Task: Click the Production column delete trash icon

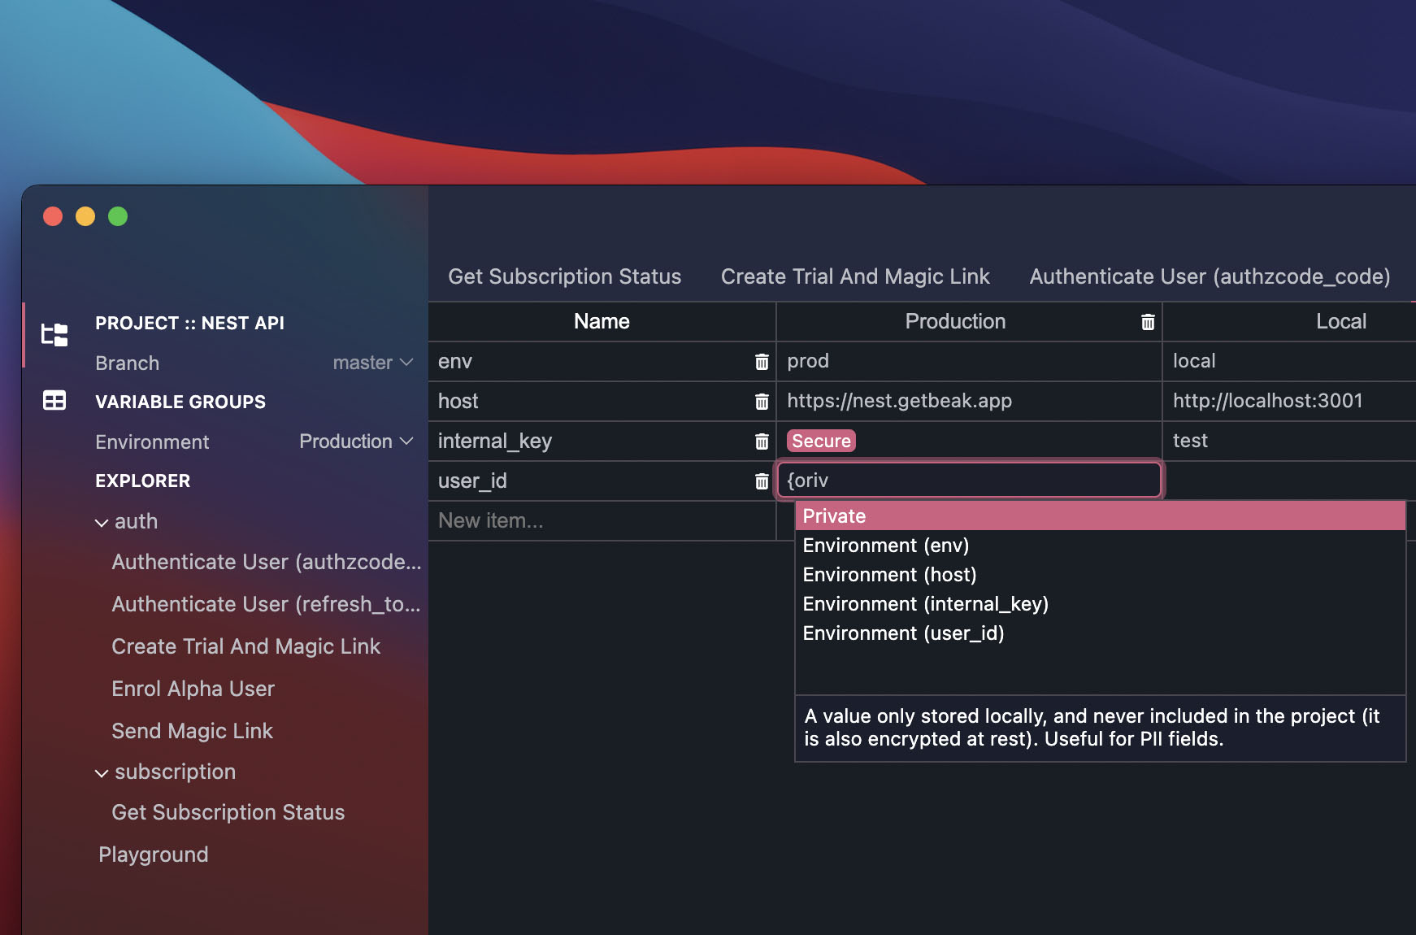Action: pos(1148,321)
